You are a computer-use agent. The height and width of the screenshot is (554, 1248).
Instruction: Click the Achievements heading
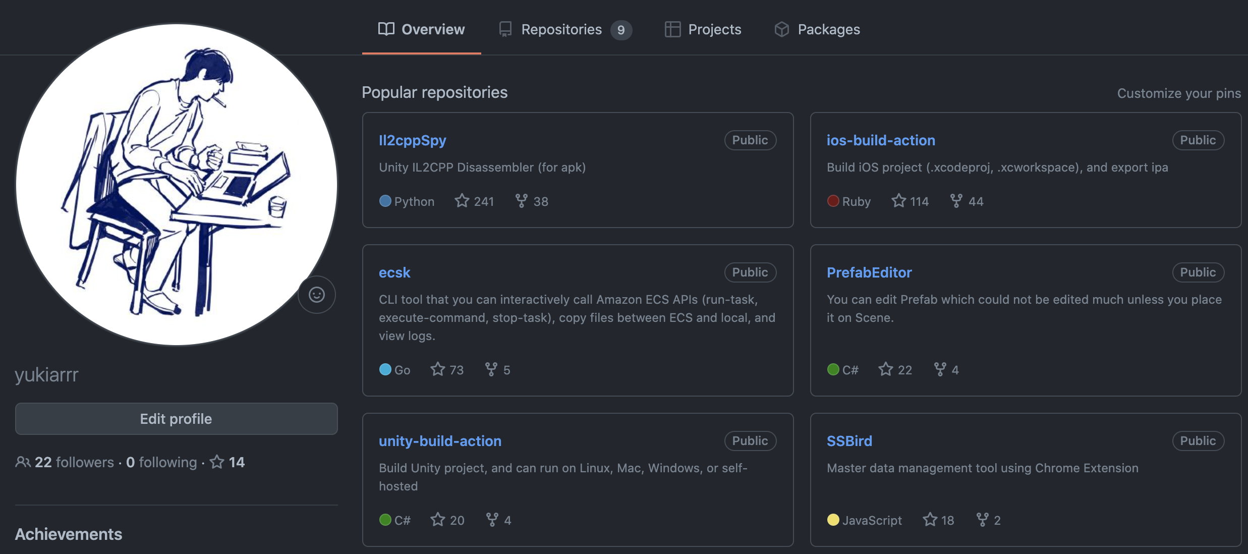(x=69, y=534)
